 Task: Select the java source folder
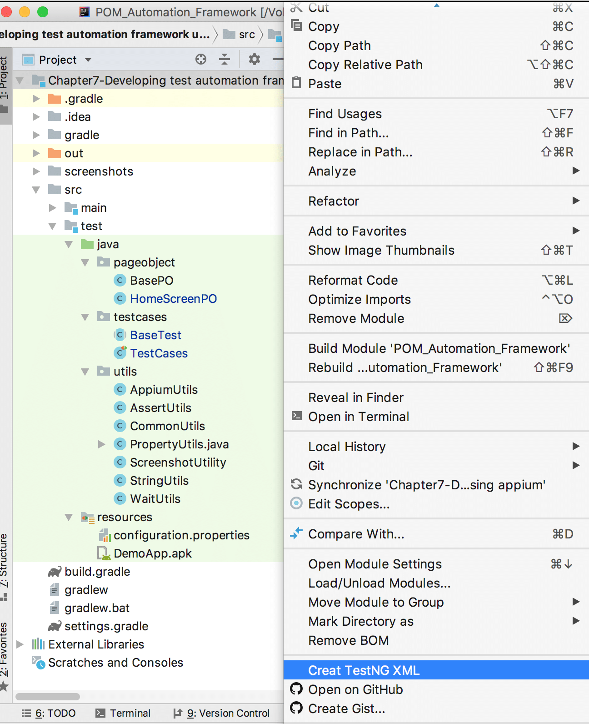[x=108, y=244]
